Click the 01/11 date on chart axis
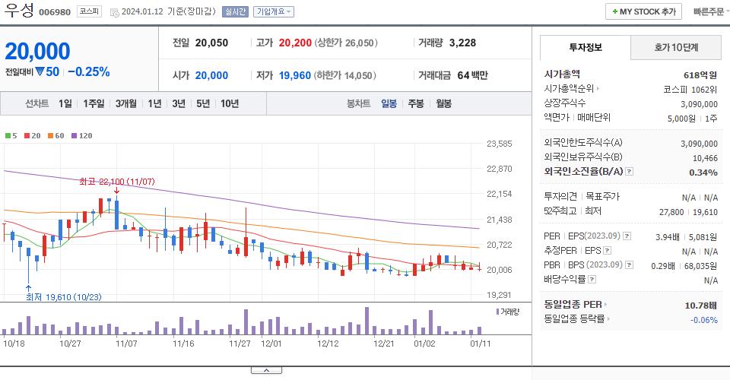 pyautogui.click(x=481, y=344)
